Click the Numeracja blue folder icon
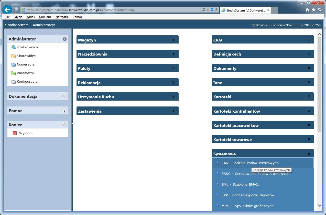Image resolution: width=326 pixels, height=215 pixels. click(14, 64)
